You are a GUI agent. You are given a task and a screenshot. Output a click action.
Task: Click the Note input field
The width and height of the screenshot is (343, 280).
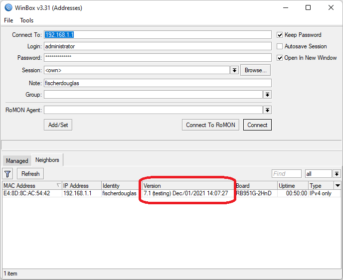(158, 83)
